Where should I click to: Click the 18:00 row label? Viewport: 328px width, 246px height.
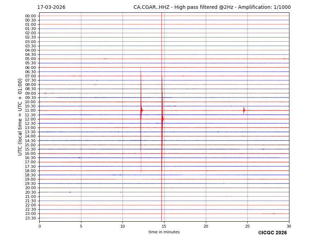pyautogui.click(x=30, y=171)
